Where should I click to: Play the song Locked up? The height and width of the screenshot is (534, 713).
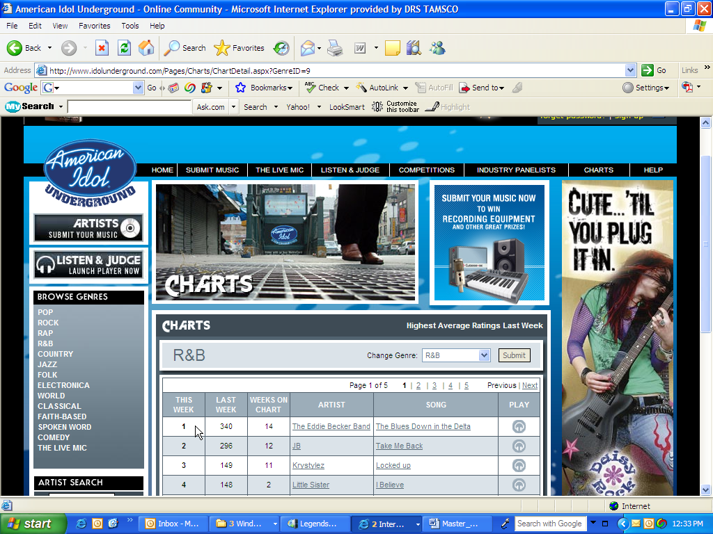[x=519, y=465]
